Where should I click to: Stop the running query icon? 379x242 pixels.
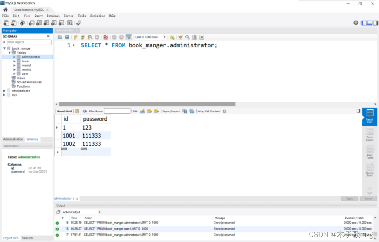point(97,37)
